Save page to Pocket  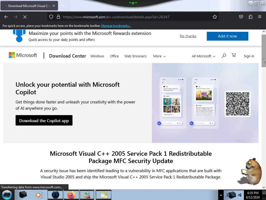tap(241, 17)
